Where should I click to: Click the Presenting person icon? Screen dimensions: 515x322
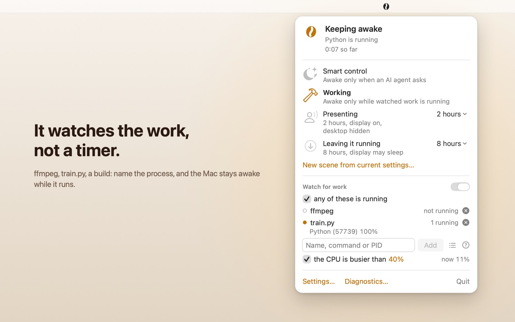click(x=310, y=117)
